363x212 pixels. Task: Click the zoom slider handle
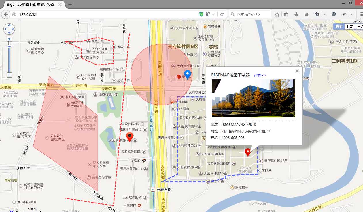[x=9, y=47]
